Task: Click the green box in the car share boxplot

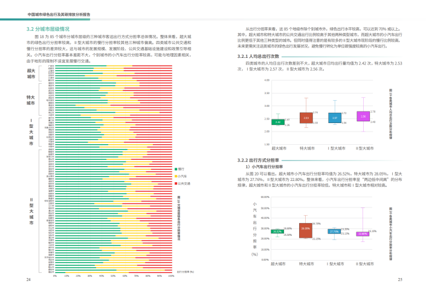Action: tap(278, 232)
